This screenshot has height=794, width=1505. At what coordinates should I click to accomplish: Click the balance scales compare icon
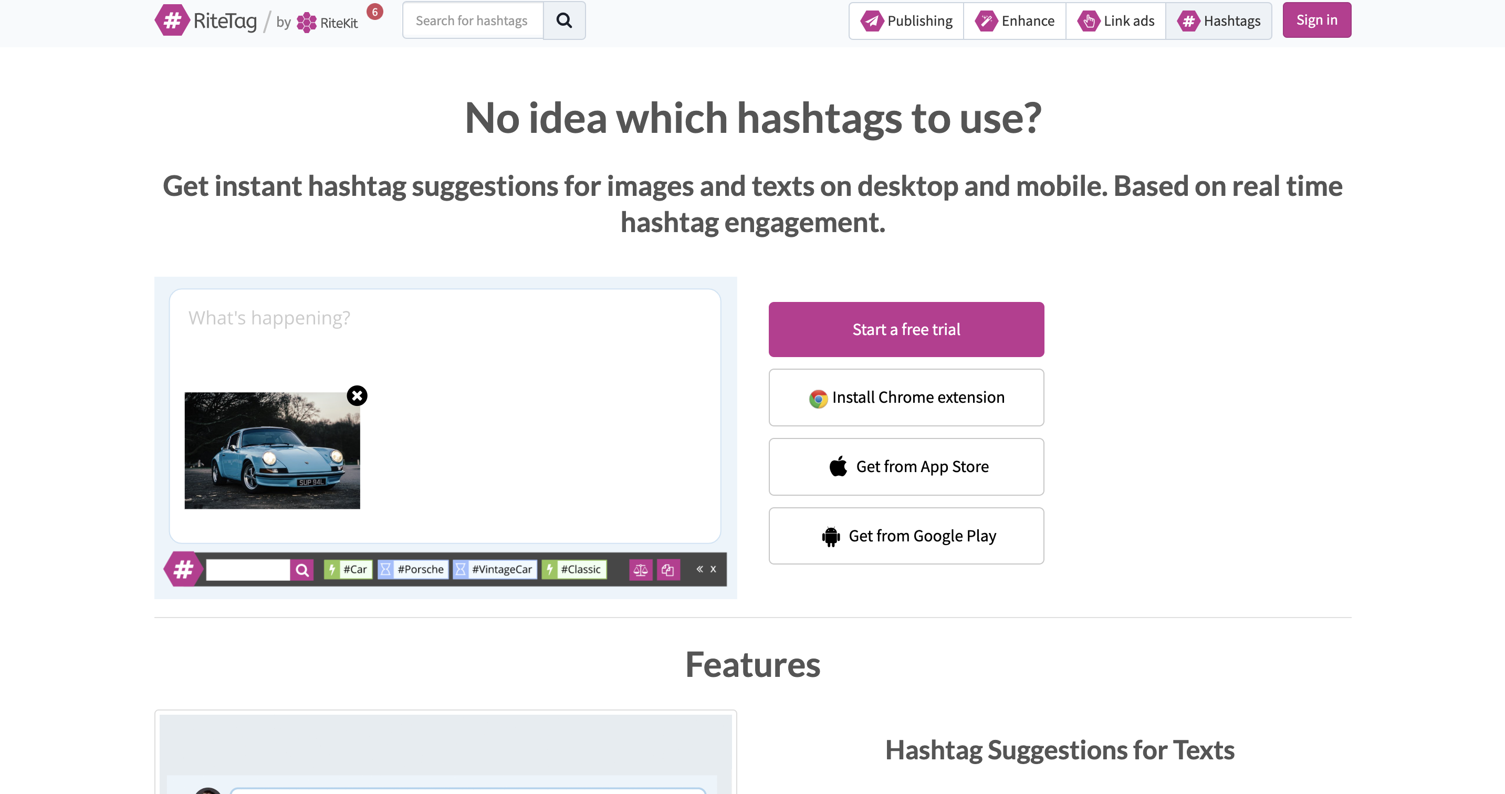[640, 570]
